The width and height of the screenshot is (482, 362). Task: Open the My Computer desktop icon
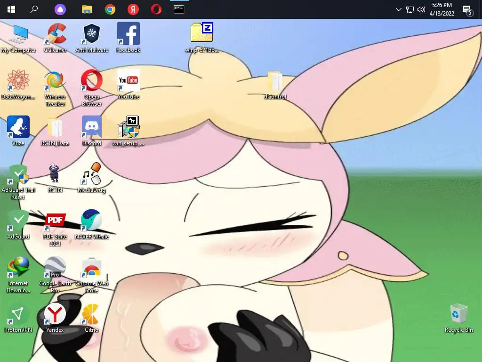18,38
